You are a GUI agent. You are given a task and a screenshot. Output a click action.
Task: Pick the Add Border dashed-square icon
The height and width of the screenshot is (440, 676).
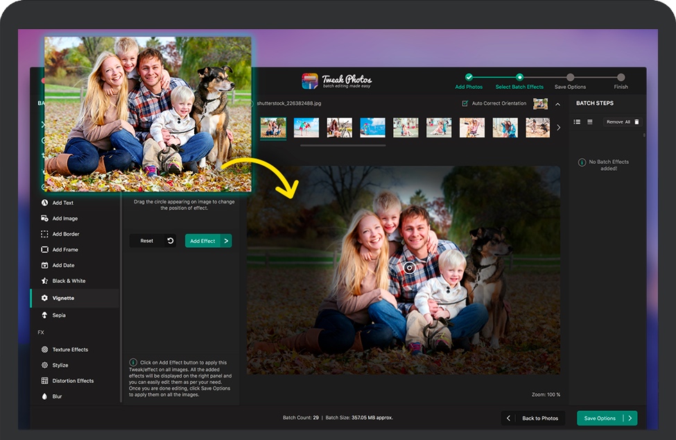[44, 234]
